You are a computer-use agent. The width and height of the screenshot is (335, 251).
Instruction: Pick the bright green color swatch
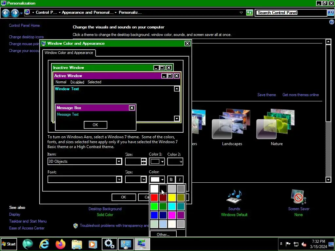(154, 206)
